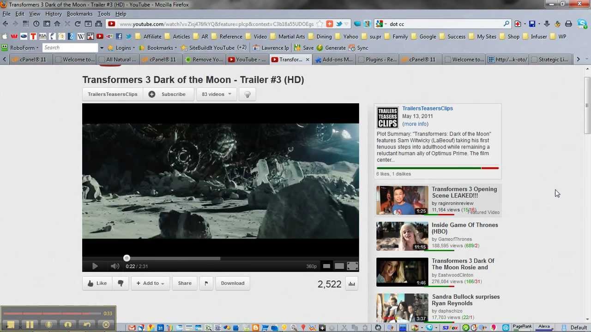Mute the video with the speaker icon
This screenshot has width=591, height=332.
click(115, 266)
